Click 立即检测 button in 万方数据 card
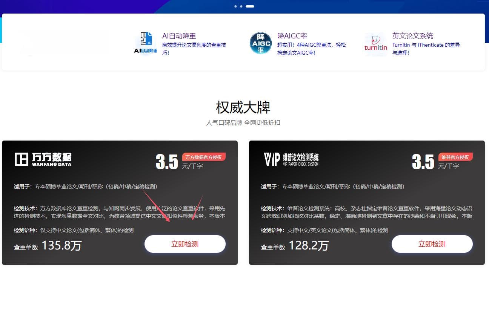This screenshot has height=312, width=489. (185, 244)
